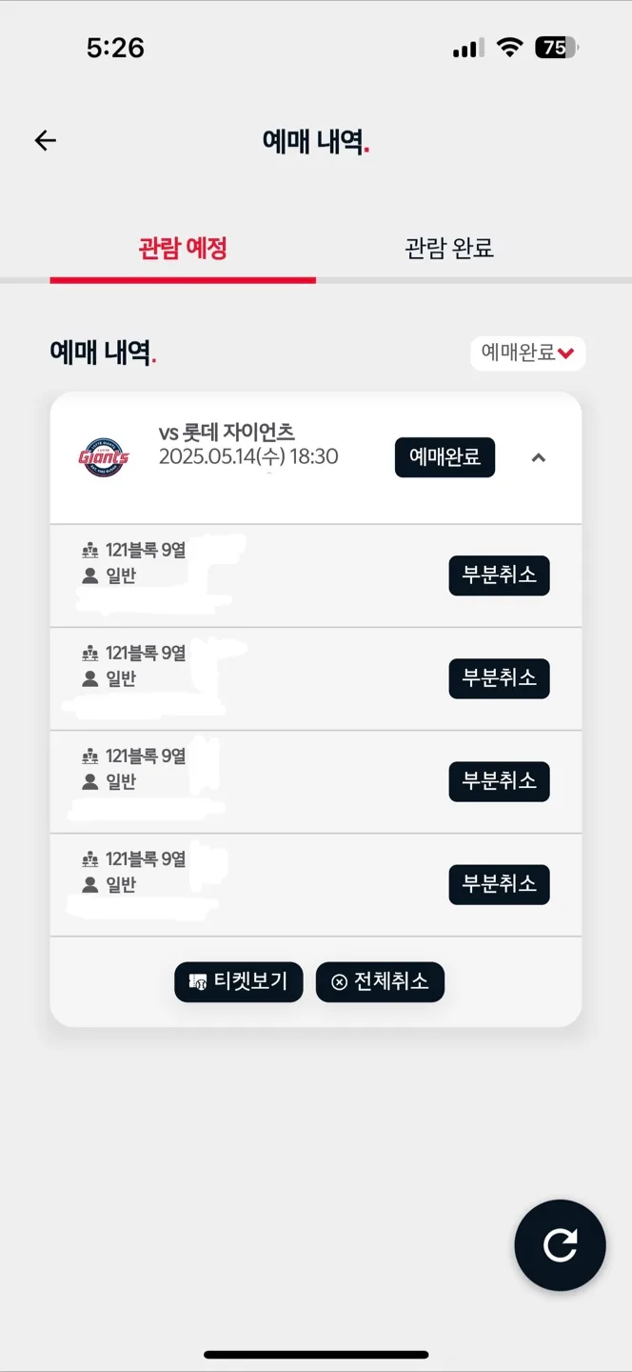
Task: Collapse the booking card with chevron
Action: point(539,457)
